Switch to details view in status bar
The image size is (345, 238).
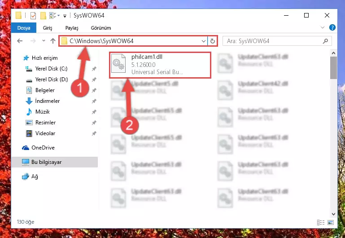point(321,222)
